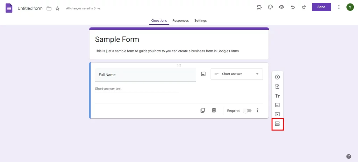The width and height of the screenshot is (358, 162).
Task: Duplicate the Full Name question
Action: pos(202,110)
